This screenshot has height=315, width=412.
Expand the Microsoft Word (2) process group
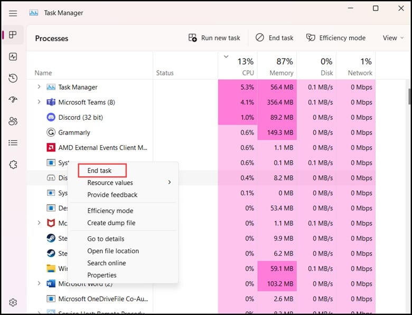pyautogui.click(x=39, y=283)
